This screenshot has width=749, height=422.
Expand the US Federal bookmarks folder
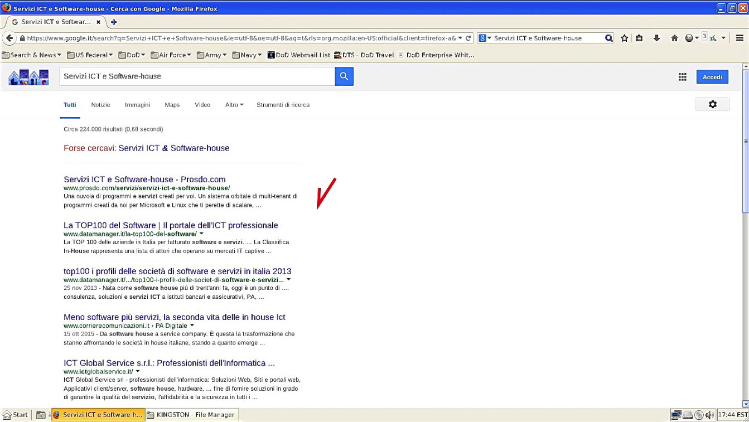pyautogui.click(x=90, y=55)
